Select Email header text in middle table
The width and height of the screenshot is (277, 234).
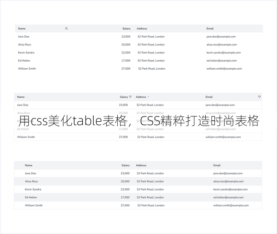209,97
